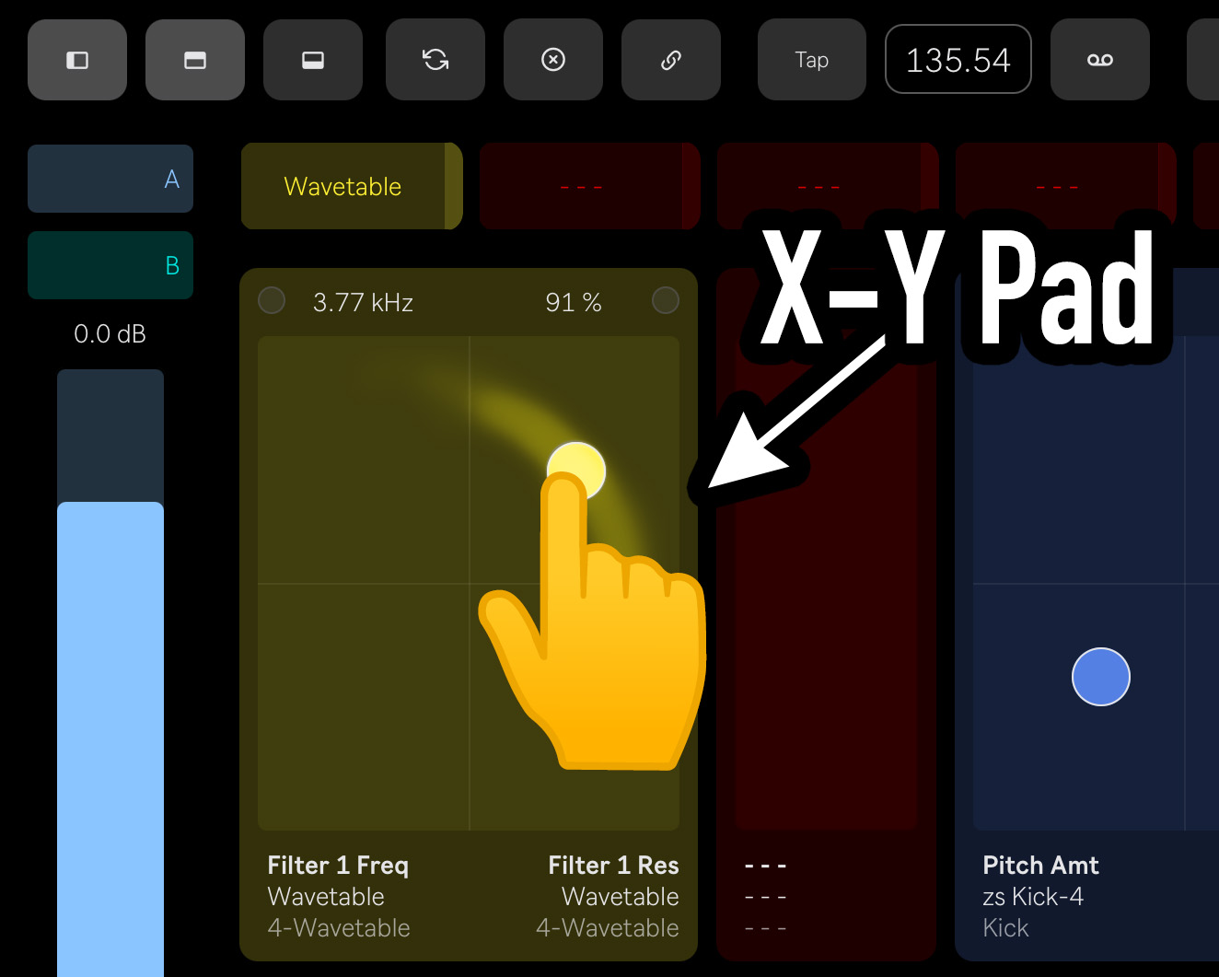The width and height of the screenshot is (1219, 977).
Task: Click the blue Pitch Amt pad dot
Action: (x=1101, y=677)
